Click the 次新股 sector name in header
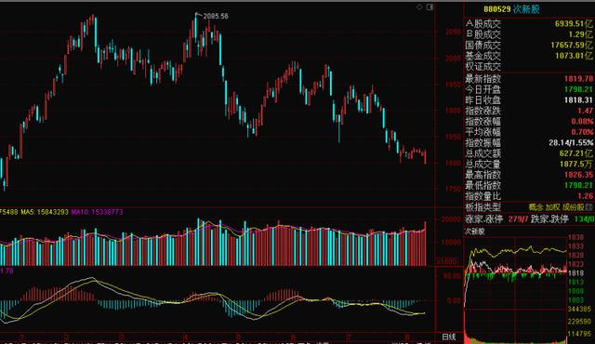The image size is (595, 344). click(526, 9)
